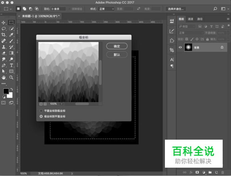The width and height of the screenshot is (231, 176).
Task: Expand the layer blend mode 正常 dropdown
Action: [190, 33]
